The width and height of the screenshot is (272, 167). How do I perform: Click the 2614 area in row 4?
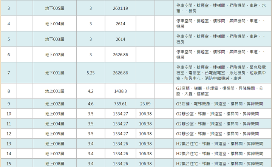pos(121,24)
